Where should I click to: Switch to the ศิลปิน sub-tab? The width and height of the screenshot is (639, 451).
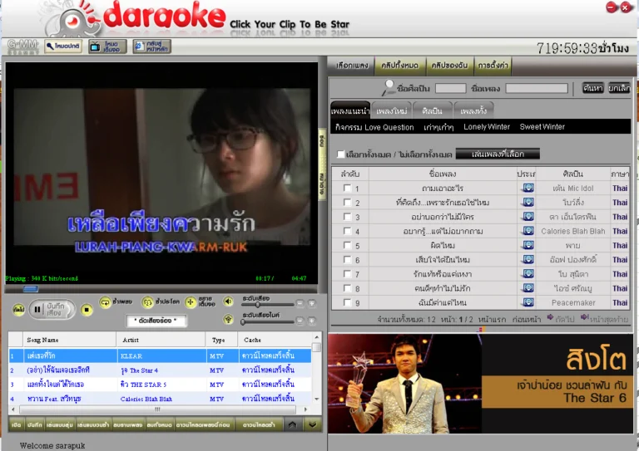433,110
